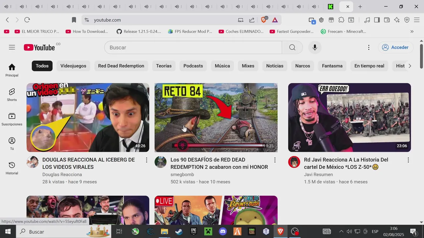
Task: Open options menu for Douglas iceberg video
Action: [146, 160]
